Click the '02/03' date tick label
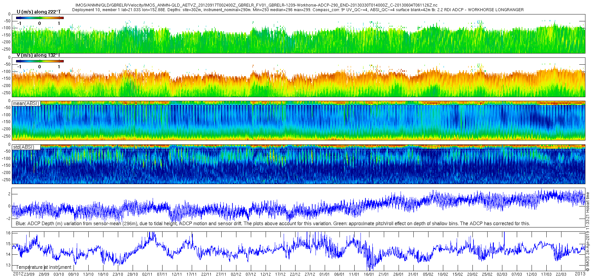Viewport: 591px width, 279px height. coord(502,274)
